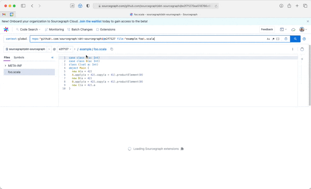This screenshot has width=311, height=189.
Task: Dismiss the Sourcegraph Cloud banner
Action: coord(308,21)
